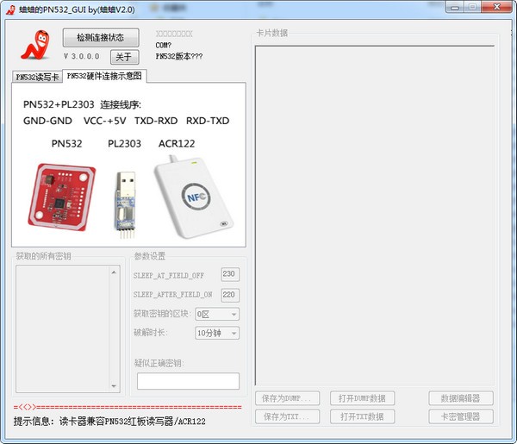
Task: Click the ACR122 label above NFC reader
Action: pyautogui.click(x=177, y=143)
